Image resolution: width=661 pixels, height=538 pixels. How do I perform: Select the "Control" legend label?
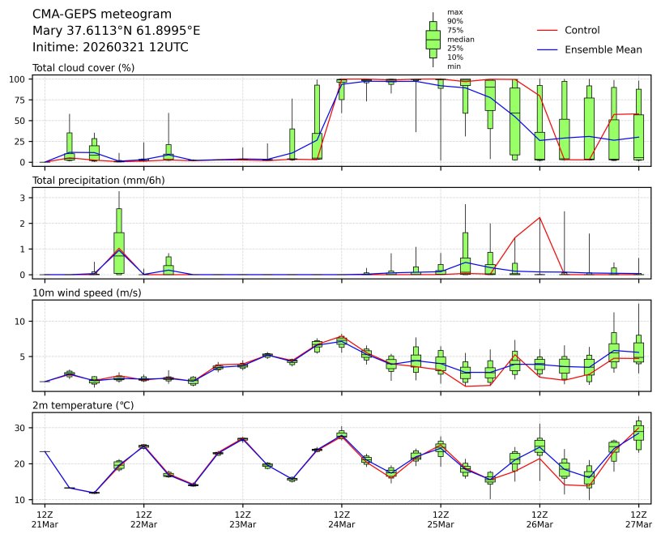(x=582, y=30)
